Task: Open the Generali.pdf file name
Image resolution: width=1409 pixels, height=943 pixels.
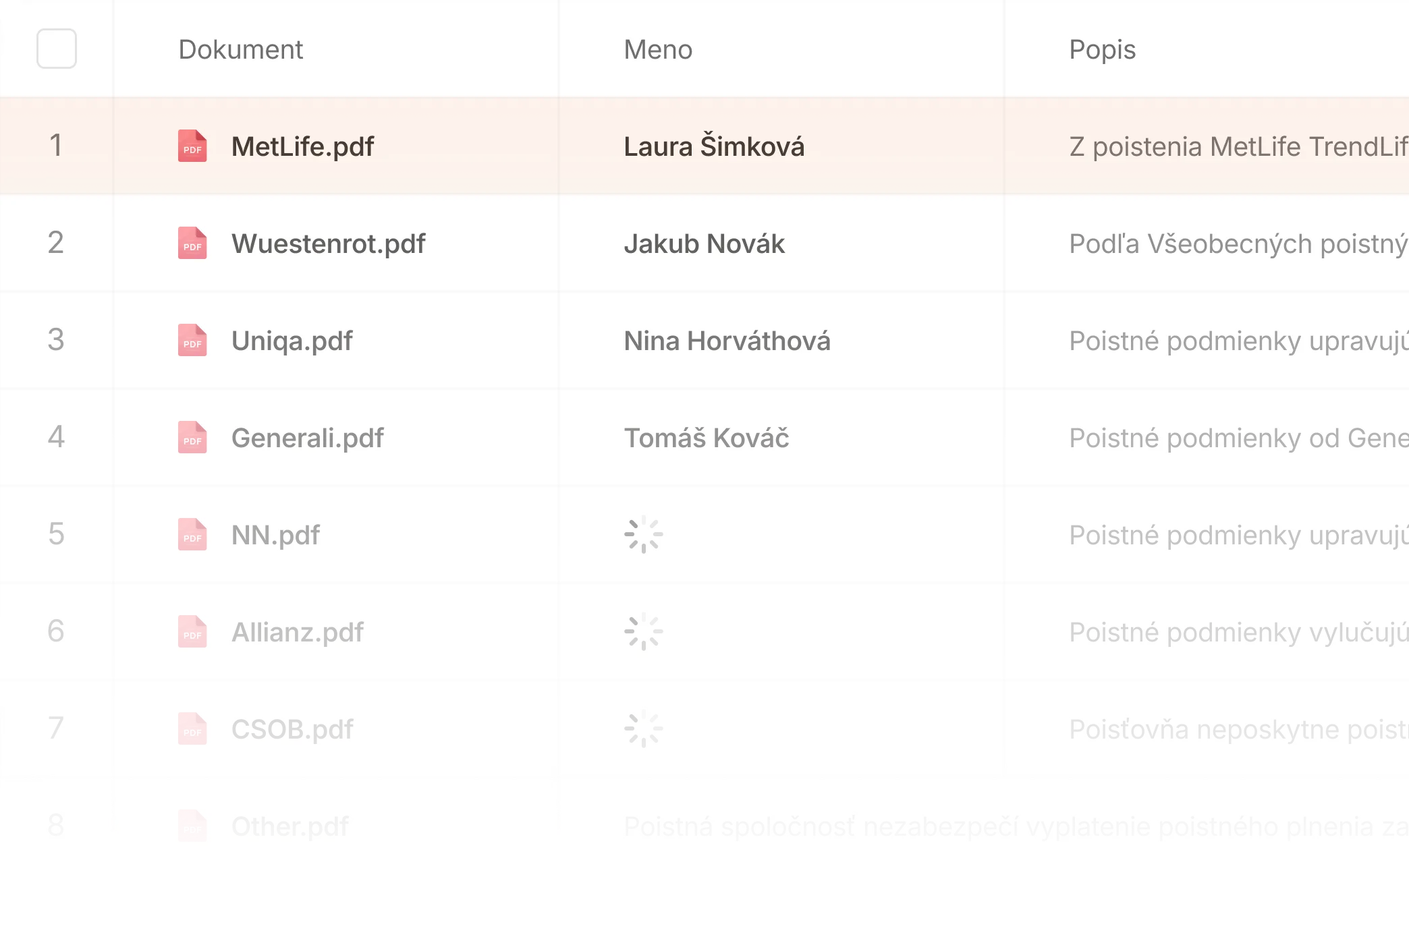Action: click(x=307, y=438)
